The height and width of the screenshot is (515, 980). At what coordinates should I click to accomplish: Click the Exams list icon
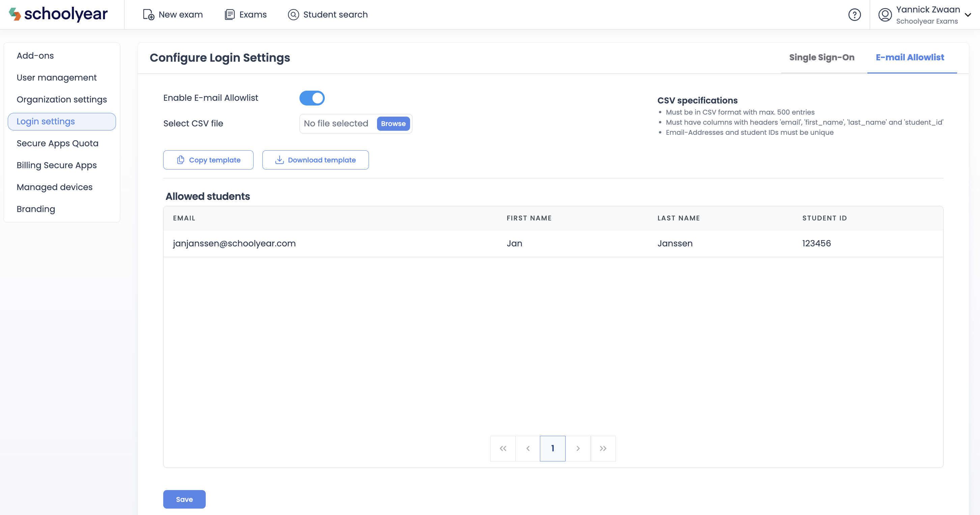point(229,14)
